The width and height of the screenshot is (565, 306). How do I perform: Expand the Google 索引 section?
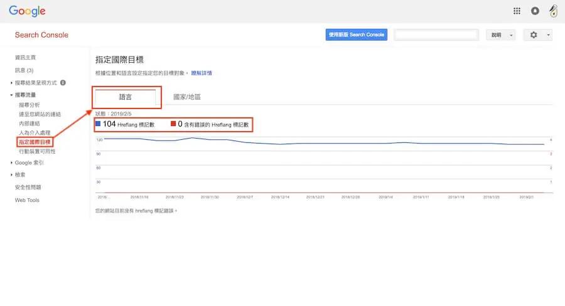11,163
